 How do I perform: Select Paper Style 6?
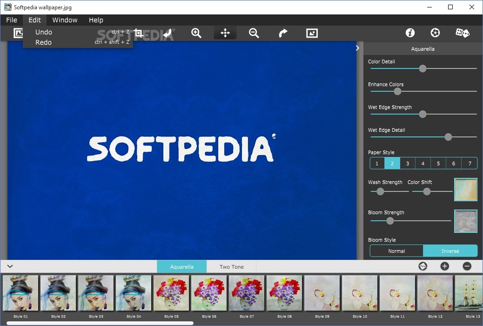coord(454,163)
